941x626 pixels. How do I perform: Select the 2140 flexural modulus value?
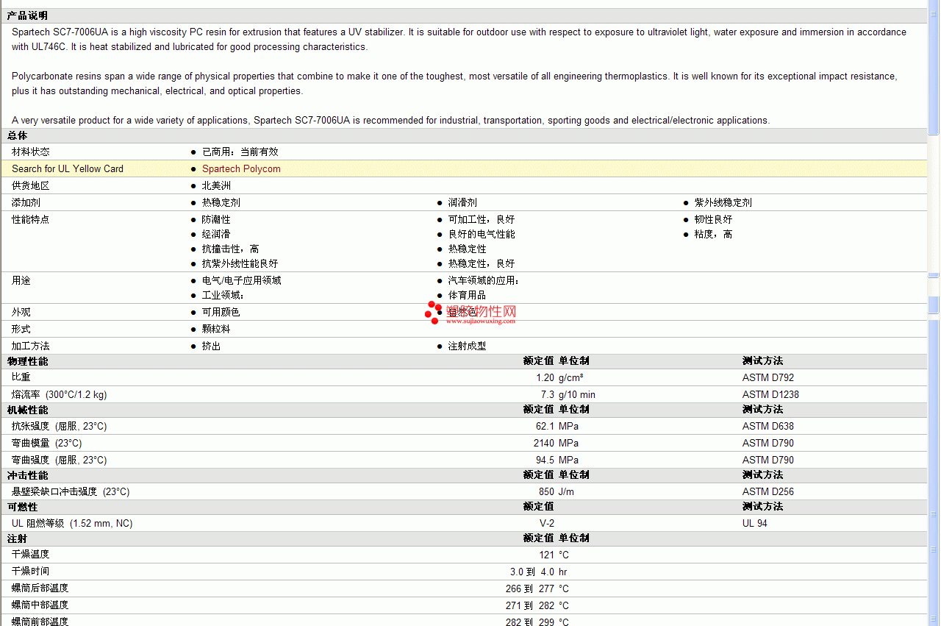click(544, 443)
